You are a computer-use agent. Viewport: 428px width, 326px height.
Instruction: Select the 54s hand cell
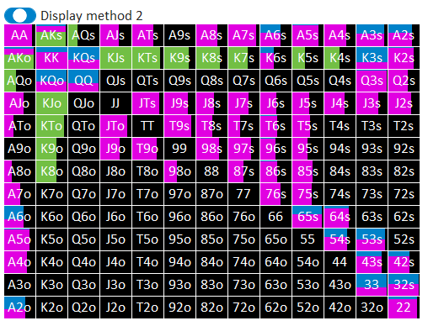tap(340, 239)
